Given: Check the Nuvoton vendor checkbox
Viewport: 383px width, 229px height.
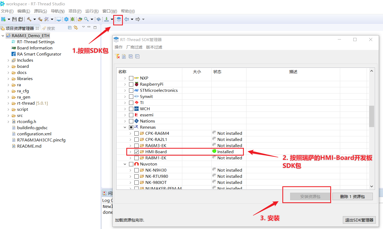Looking at the screenshot, I should click(x=131, y=164).
